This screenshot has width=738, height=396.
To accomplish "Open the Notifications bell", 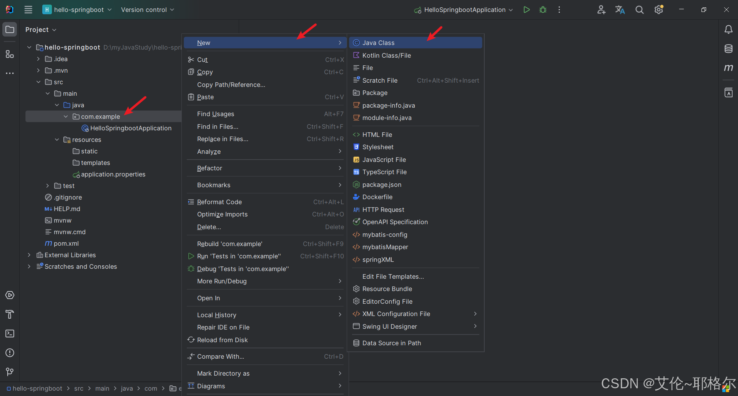I will pos(728,30).
